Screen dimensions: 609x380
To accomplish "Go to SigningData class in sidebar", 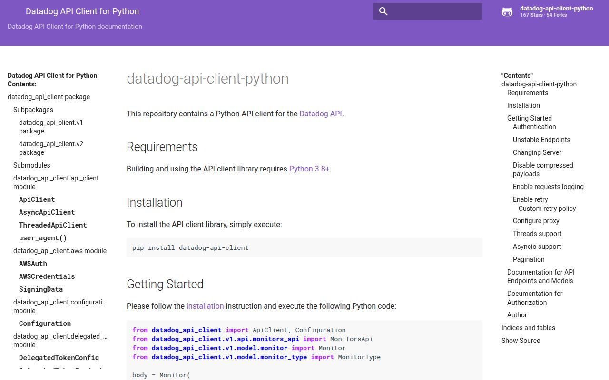I will click(41, 289).
